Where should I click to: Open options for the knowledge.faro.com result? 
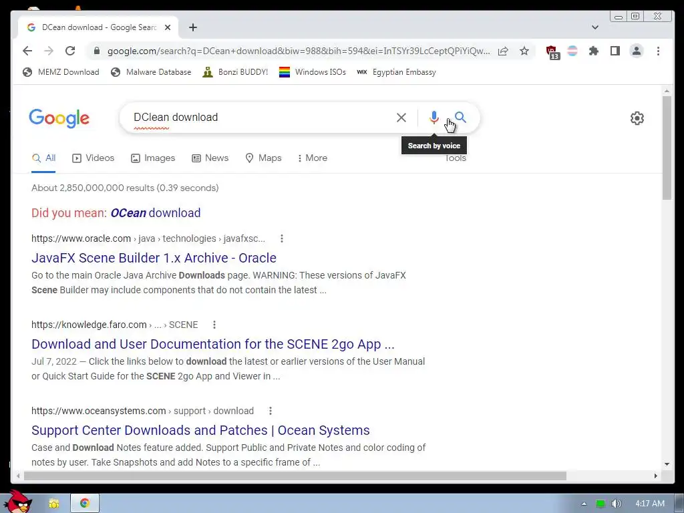(214, 325)
